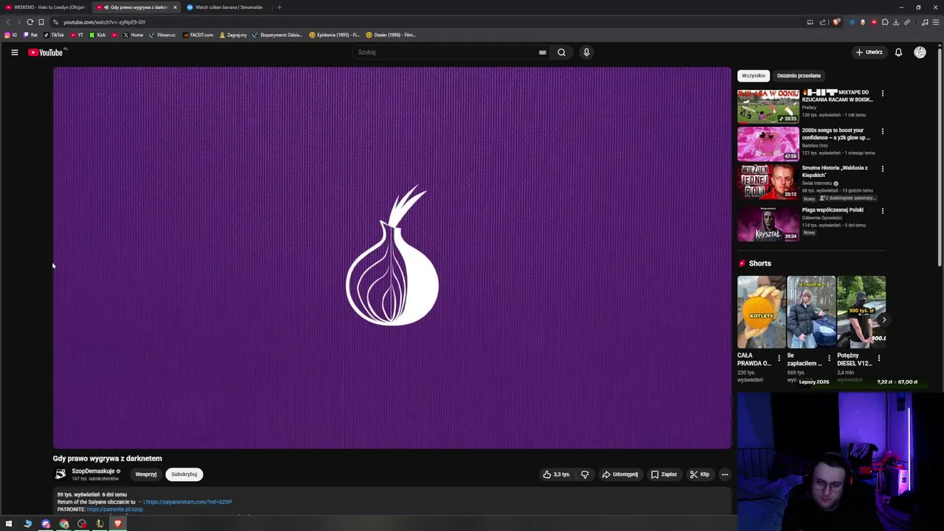
Task: Open options for Potężny DIESEL V12 short
Action: (x=878, y=358)
